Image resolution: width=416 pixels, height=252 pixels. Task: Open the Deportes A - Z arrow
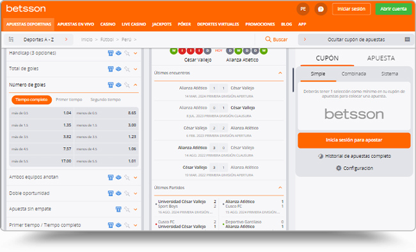pyautogui.click(x=67, y=39)
